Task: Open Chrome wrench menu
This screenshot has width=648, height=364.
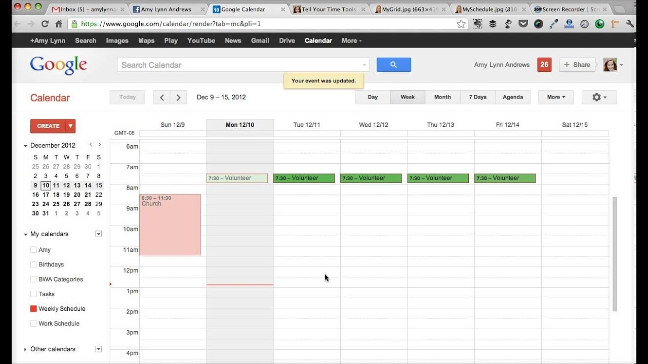Action: coord(630,24)
